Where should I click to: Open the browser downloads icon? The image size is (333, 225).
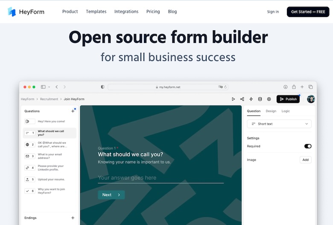(286, 87)
